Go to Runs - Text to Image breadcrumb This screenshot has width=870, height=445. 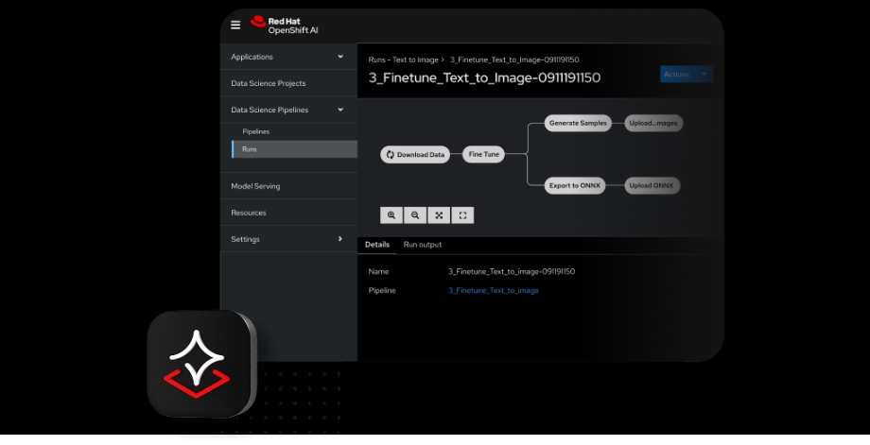click(x=403, y=60)
